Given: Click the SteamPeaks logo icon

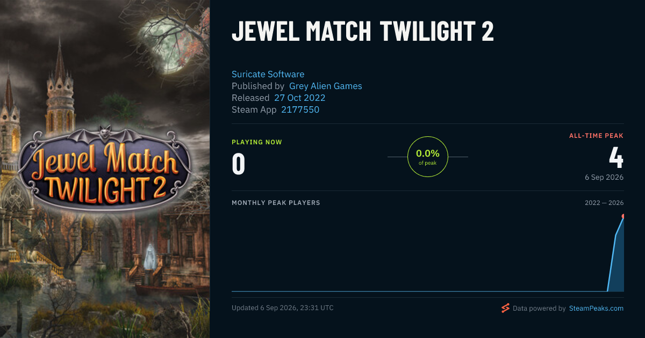Looking at the screenshot, I should pos(505,308).
